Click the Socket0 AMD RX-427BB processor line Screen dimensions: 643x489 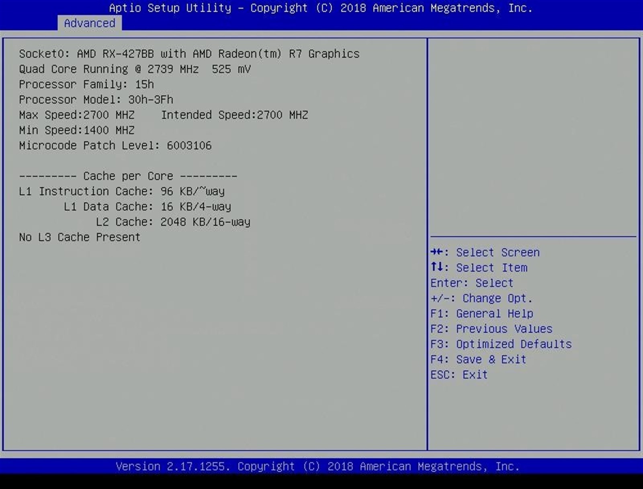pos(189,53)
